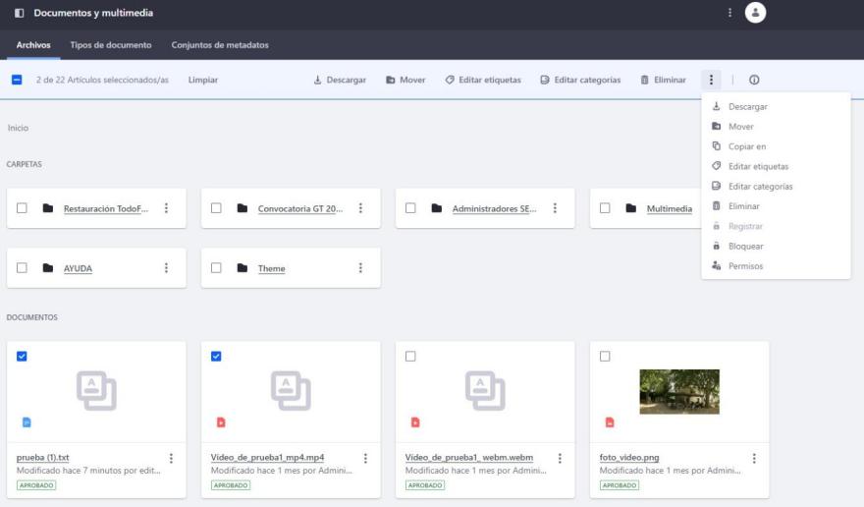The image size is (864, 507).
Task: Check the Convocatoria GT 20 folder checkbox
Action: click(x=216, y=208)
